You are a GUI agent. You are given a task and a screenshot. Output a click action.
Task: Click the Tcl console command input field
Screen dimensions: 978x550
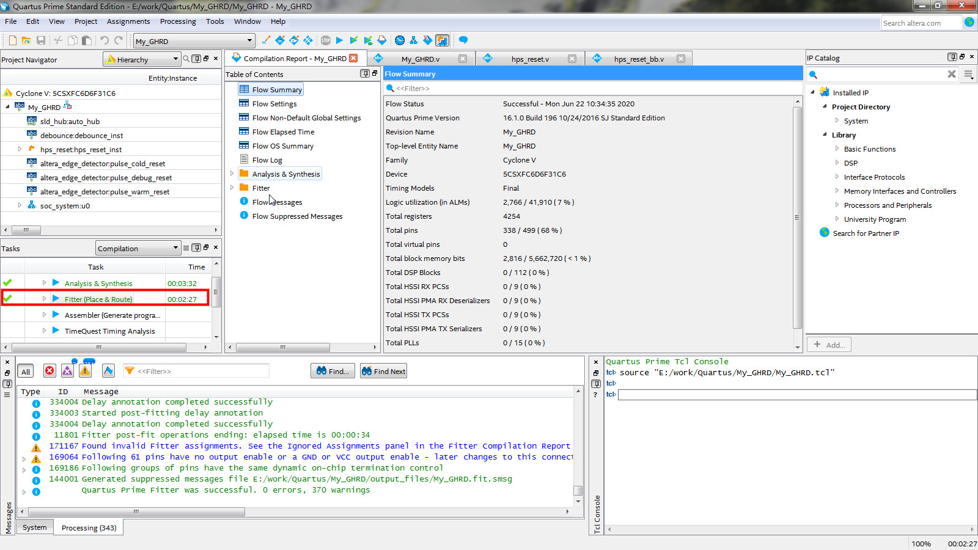pos(797,395)
